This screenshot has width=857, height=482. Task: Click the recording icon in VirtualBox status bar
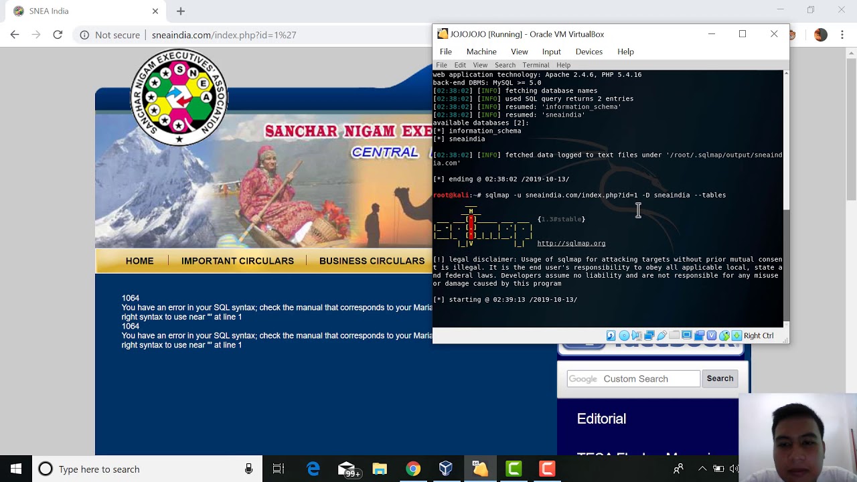699,335
